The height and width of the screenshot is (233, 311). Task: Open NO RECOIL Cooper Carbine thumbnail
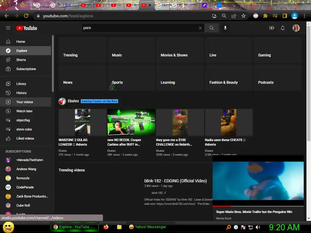coord(131,122)
